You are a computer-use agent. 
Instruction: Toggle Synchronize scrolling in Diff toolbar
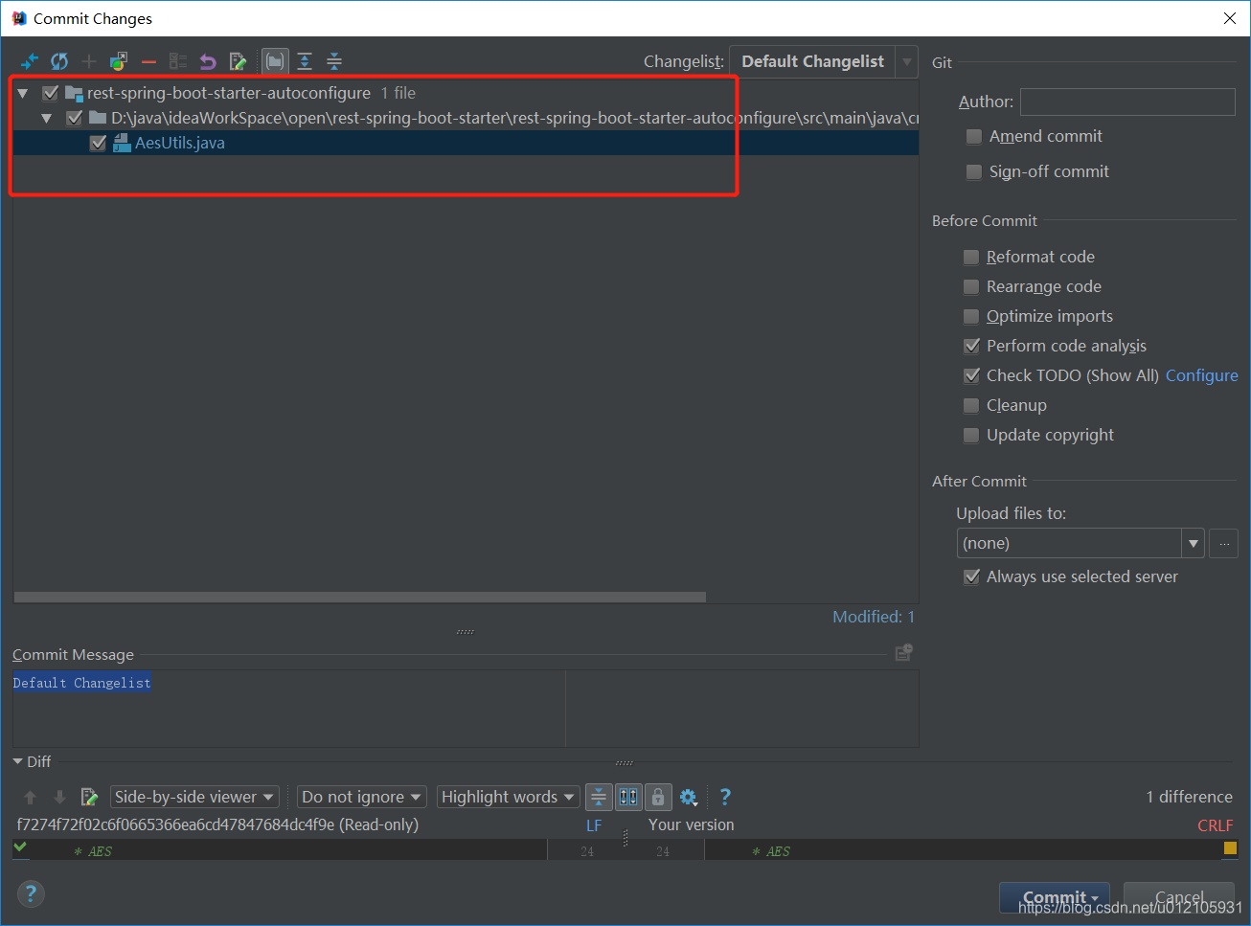coord(628,797)
